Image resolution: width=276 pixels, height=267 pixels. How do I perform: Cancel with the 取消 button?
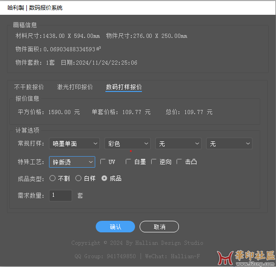159,226
